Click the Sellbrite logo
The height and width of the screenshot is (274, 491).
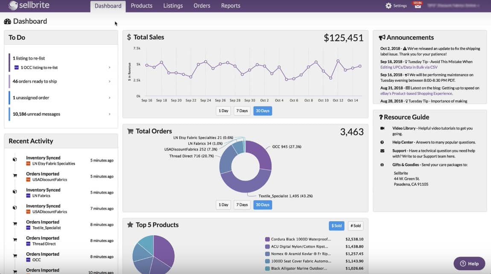click(x=29, y=5)
